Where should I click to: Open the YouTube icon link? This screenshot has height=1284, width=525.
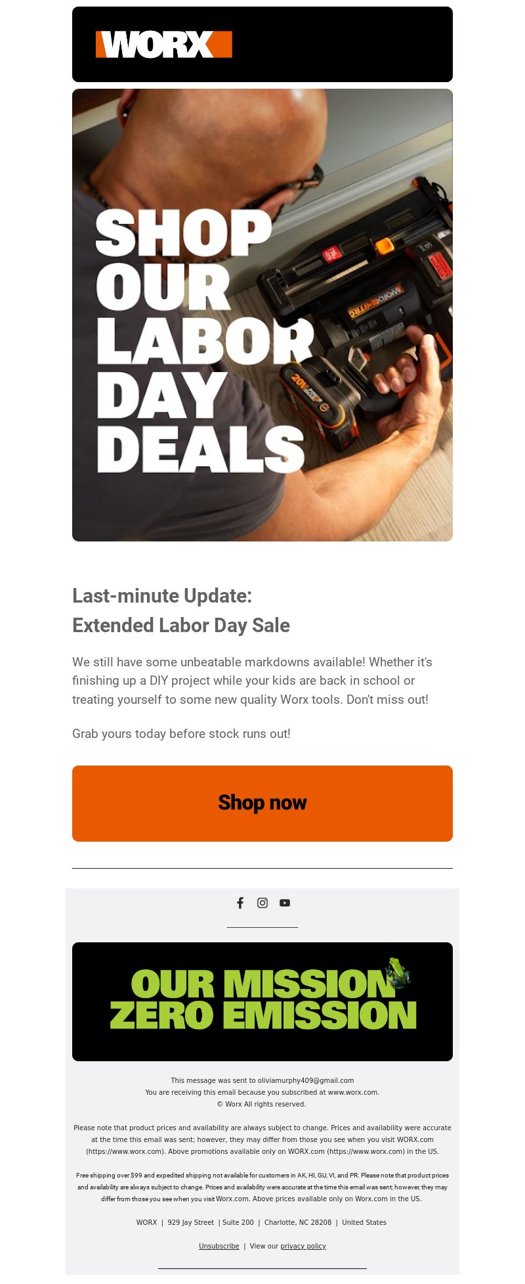pyautogui.click(x=285, y=903)
